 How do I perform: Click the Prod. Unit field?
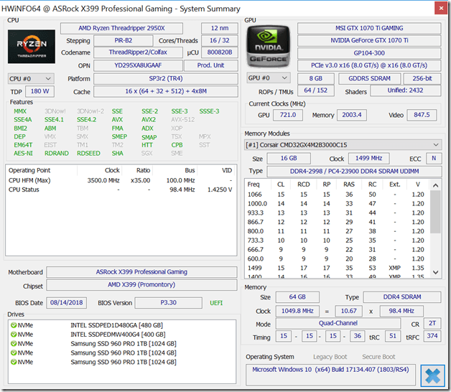click(211, 65)
